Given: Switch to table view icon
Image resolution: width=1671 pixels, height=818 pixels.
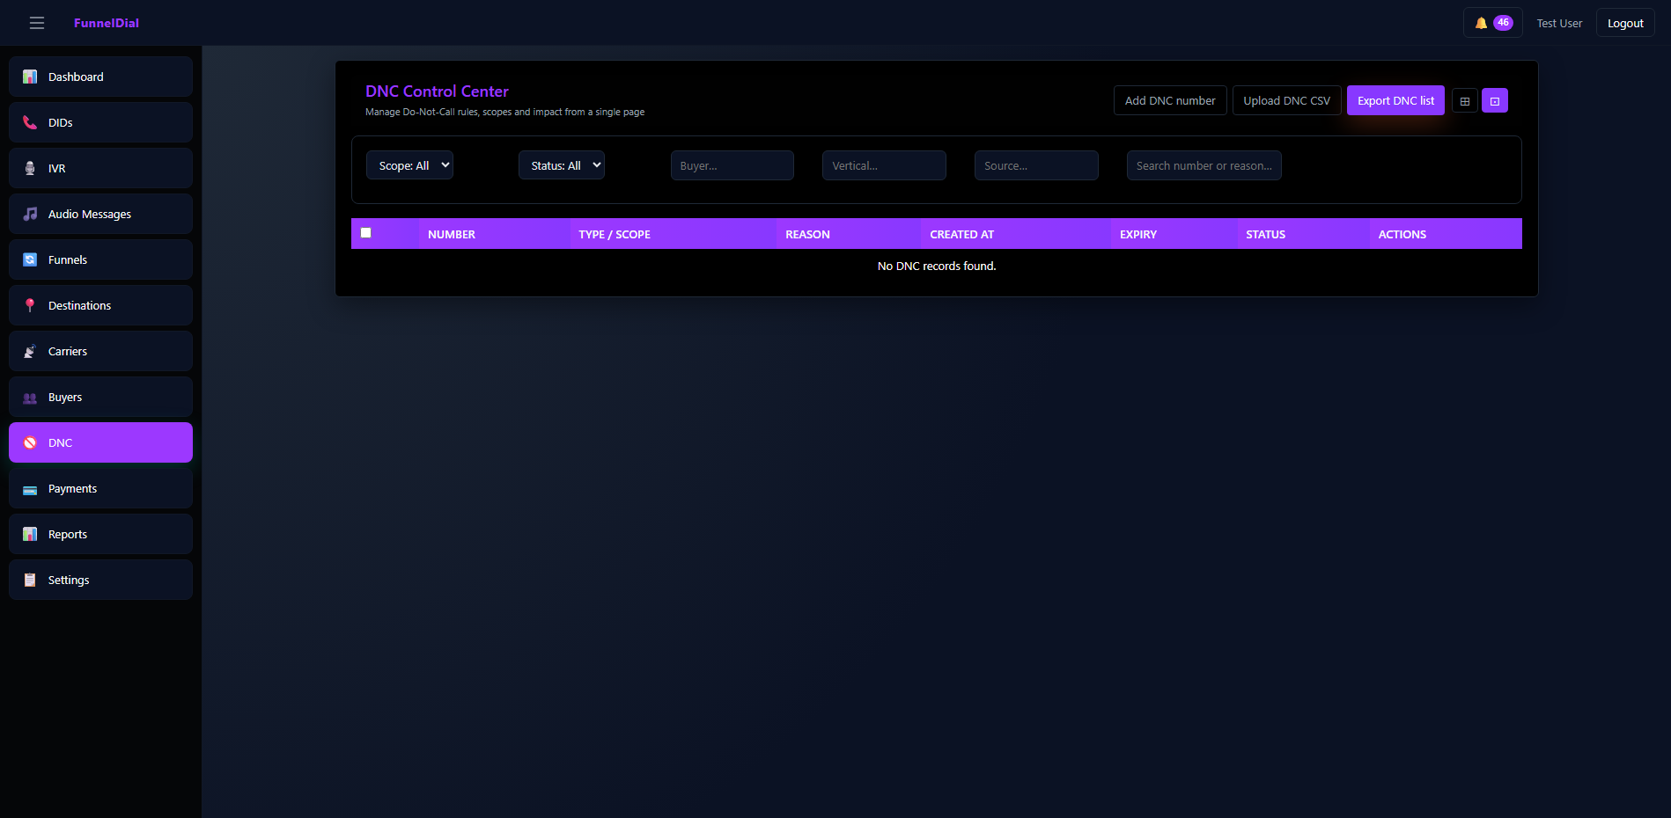Looking at the screenshot, I should [1465, 101].
